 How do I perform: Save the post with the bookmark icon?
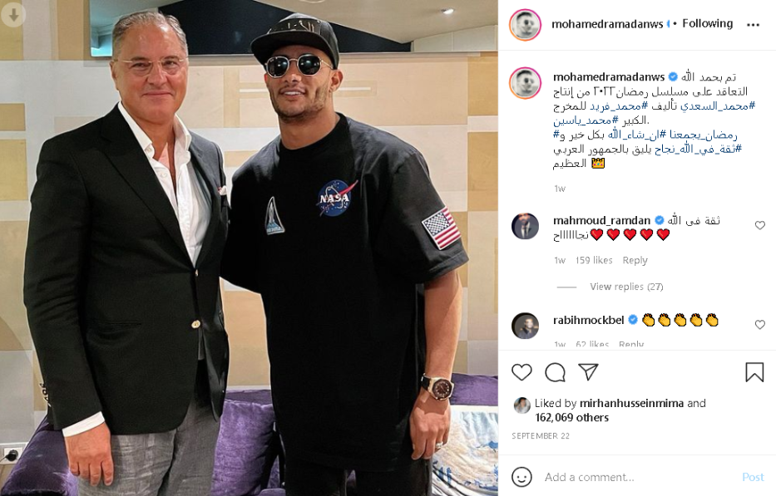754,372
